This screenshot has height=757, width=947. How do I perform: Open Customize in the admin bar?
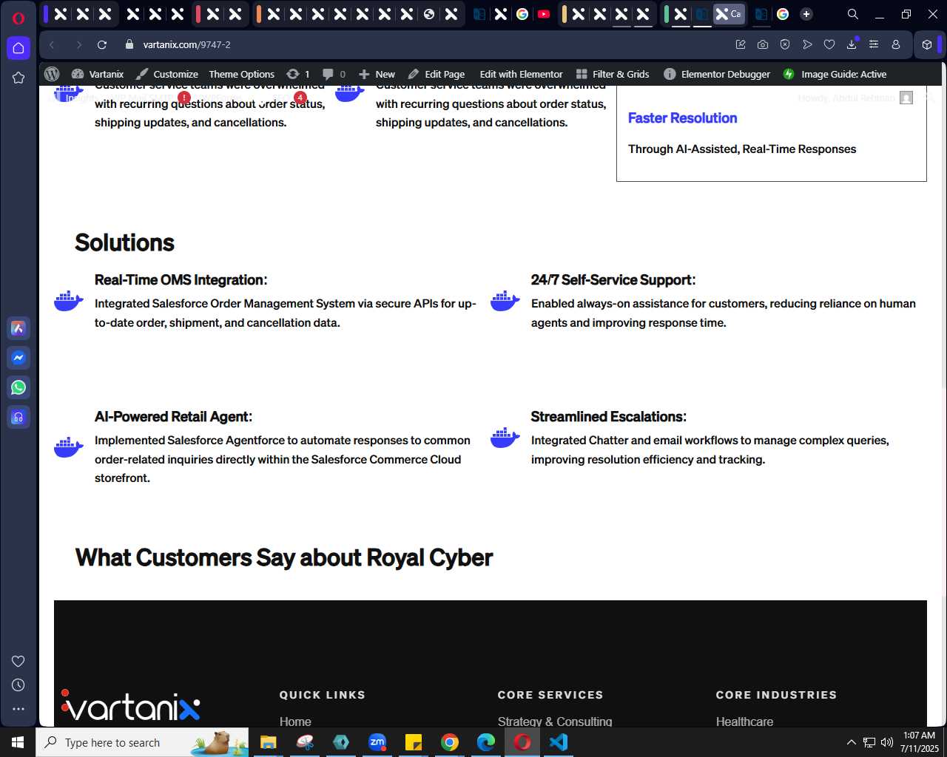tap(167, 74)
